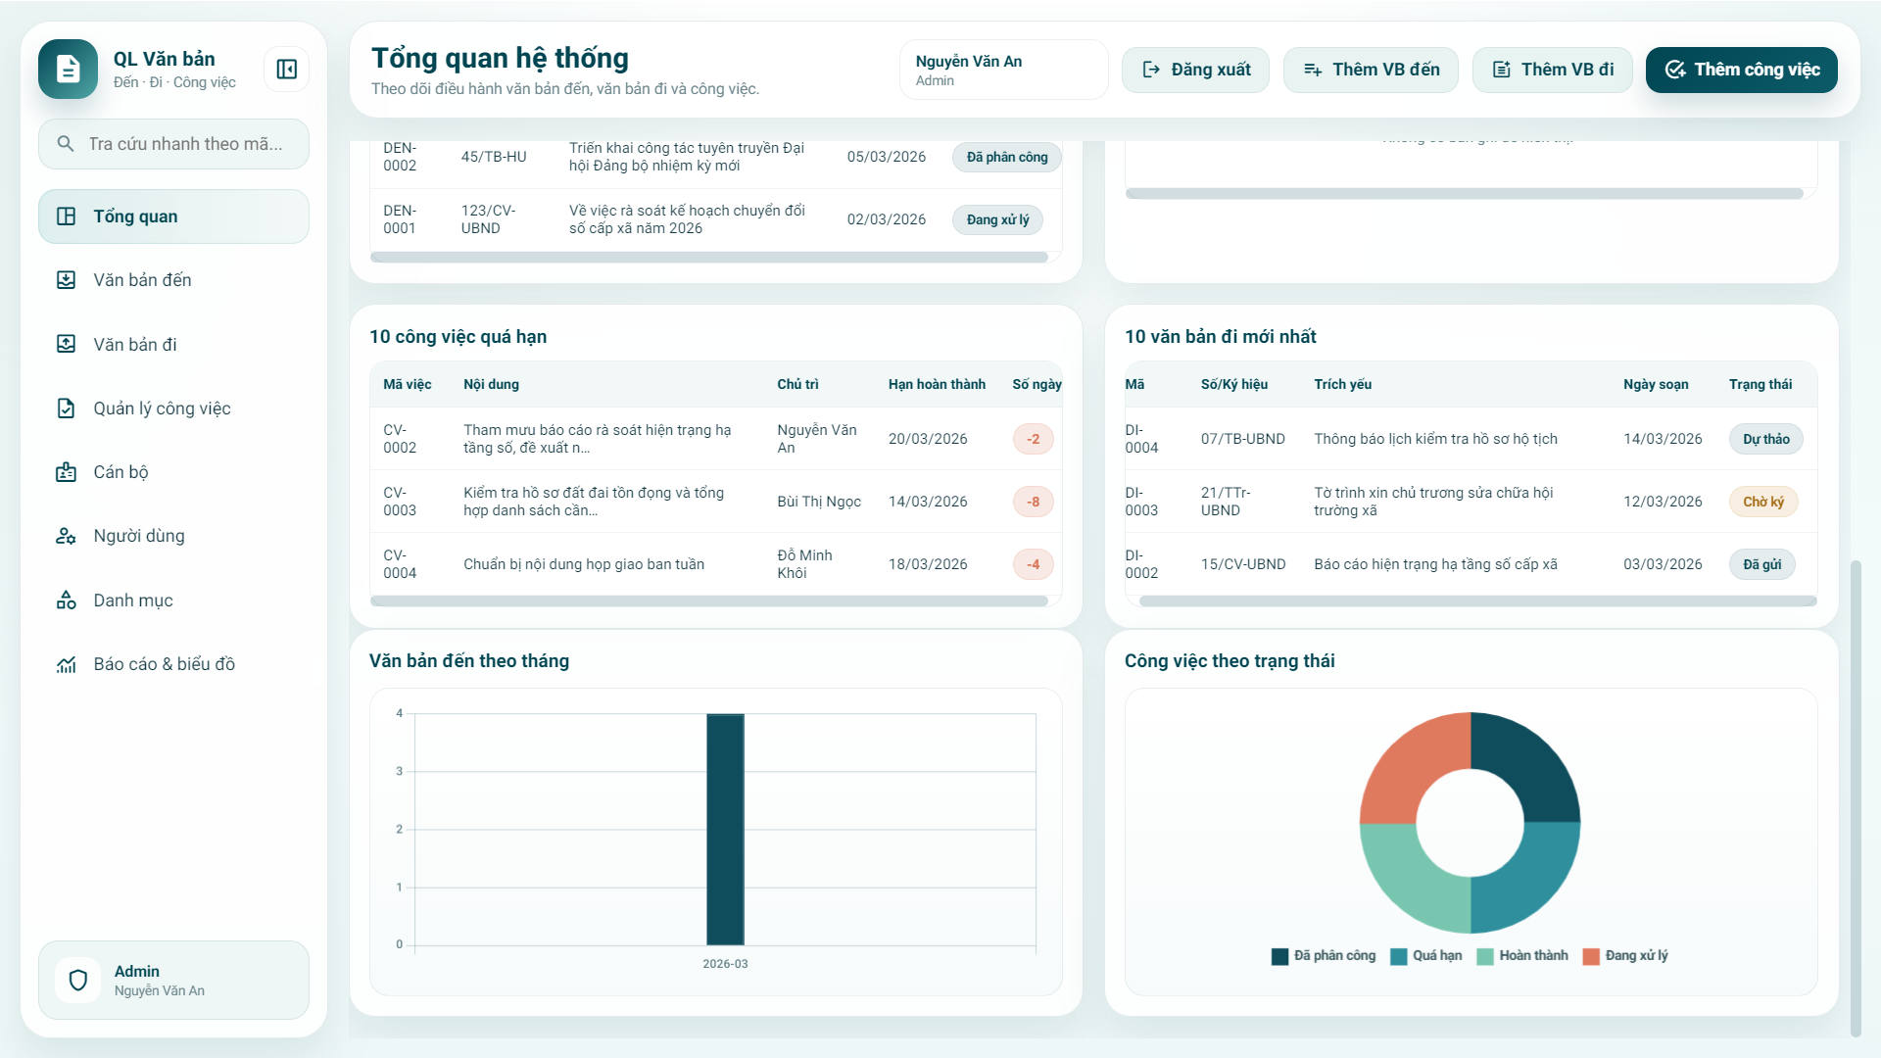Click the QL Văn bản document logo
1881x1058 pixels.
pos(68,70)
